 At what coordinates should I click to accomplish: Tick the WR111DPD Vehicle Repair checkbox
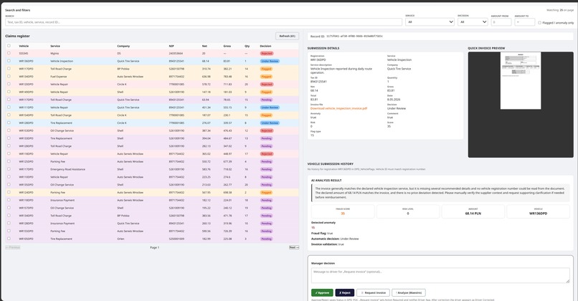click(9, 107)
